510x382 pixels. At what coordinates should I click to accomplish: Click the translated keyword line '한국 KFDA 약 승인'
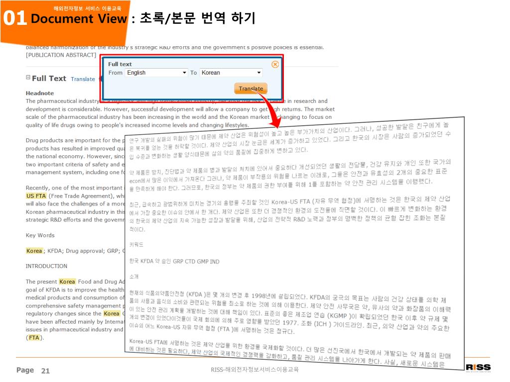174,261
